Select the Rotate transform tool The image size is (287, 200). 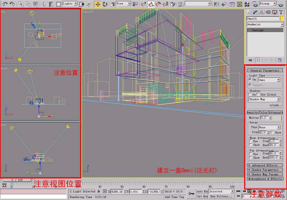(x=105, y=4)
